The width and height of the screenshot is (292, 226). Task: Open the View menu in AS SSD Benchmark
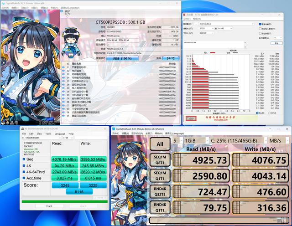pos(39,134)
